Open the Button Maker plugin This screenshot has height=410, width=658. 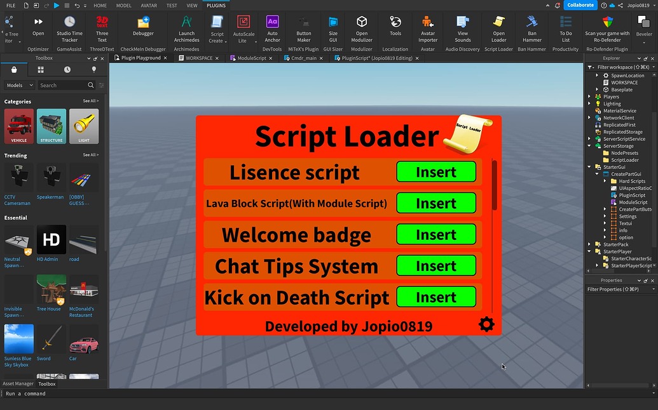[x=303, y=29]
